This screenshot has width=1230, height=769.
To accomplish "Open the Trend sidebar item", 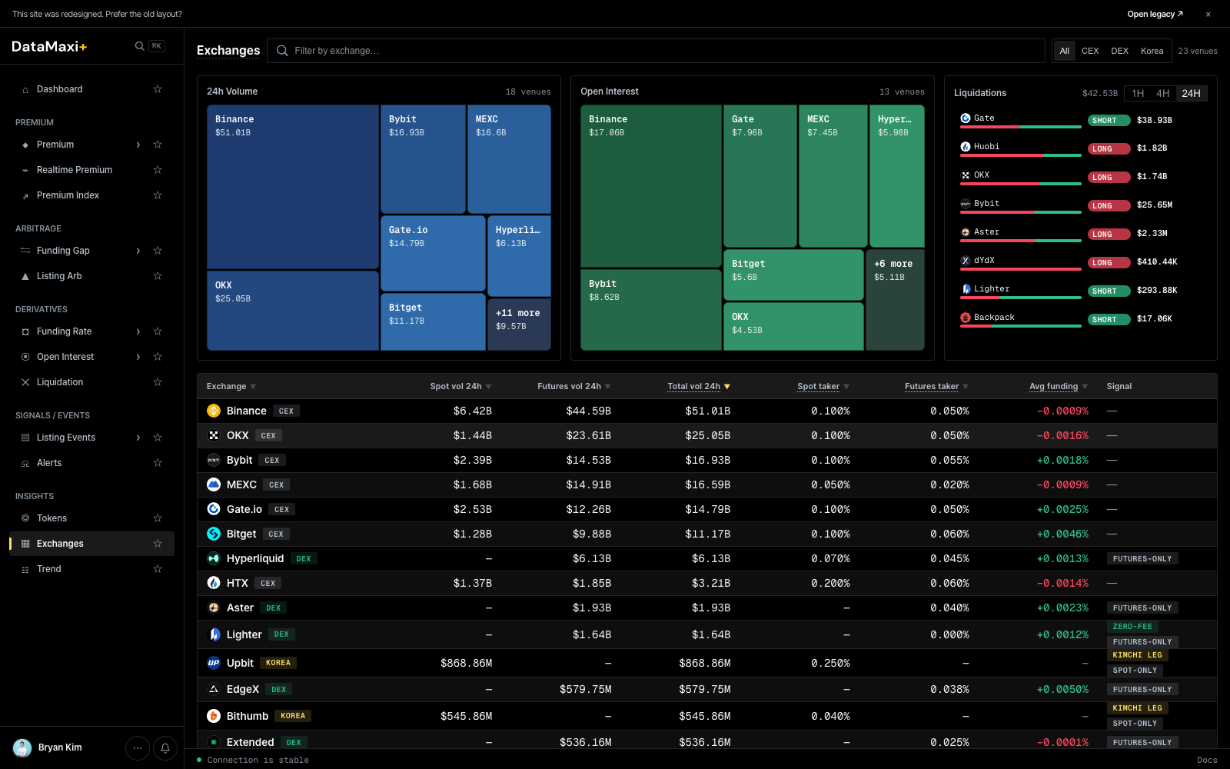I will 91,569.
